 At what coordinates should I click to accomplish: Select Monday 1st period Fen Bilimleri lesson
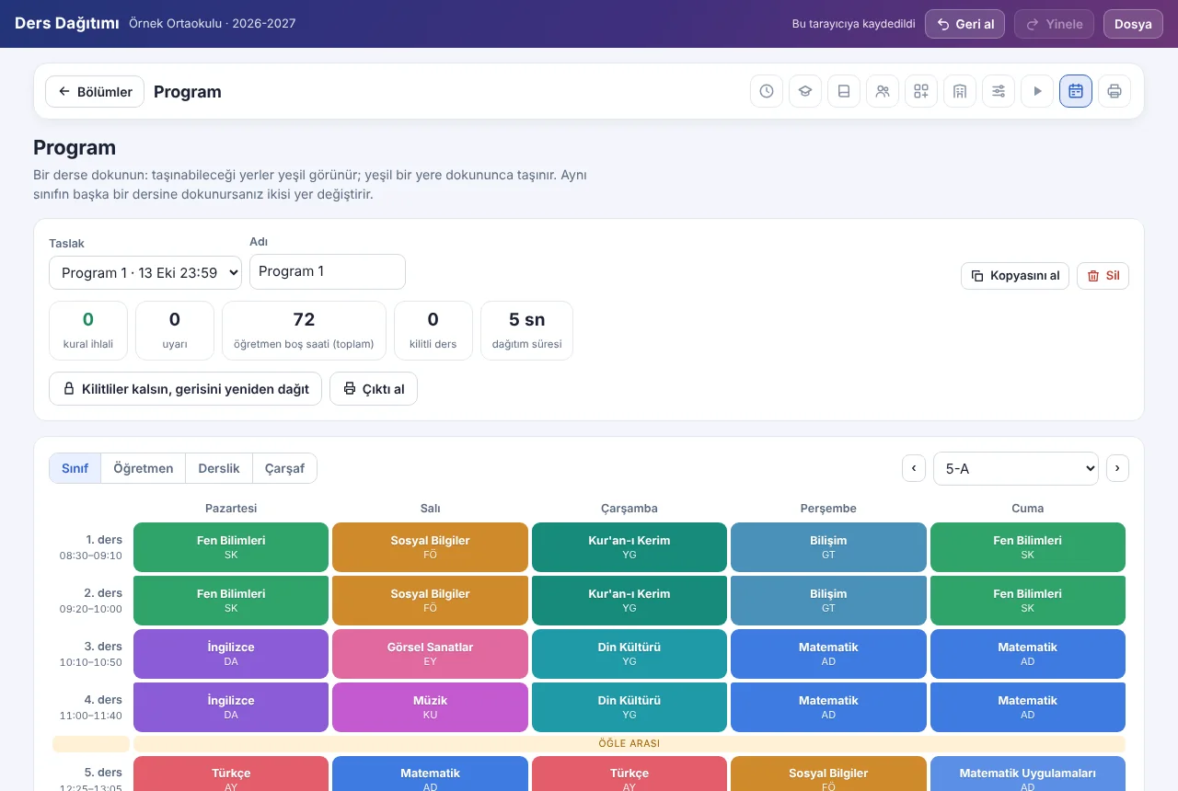(x=231, y=547)
